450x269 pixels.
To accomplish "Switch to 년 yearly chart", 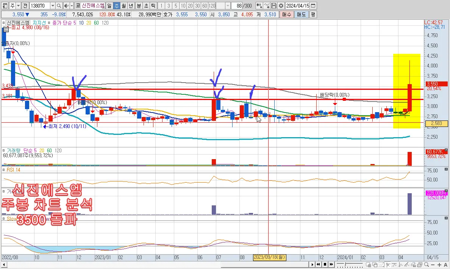I will point(131,6).
